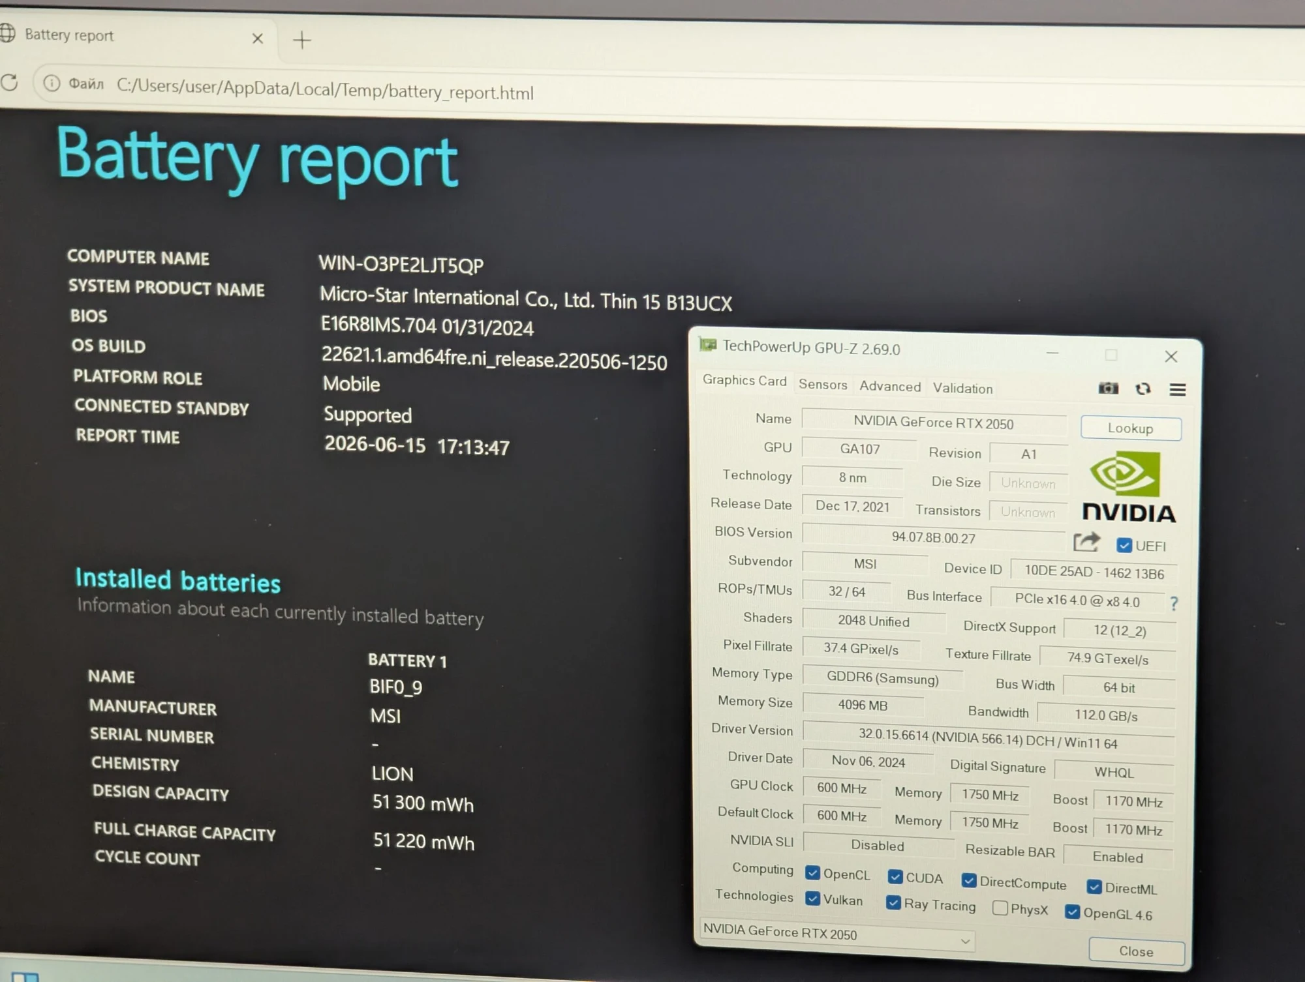Click the browser address bar file path
Viewport: 1305px width, 982px height.
(325, 89)
